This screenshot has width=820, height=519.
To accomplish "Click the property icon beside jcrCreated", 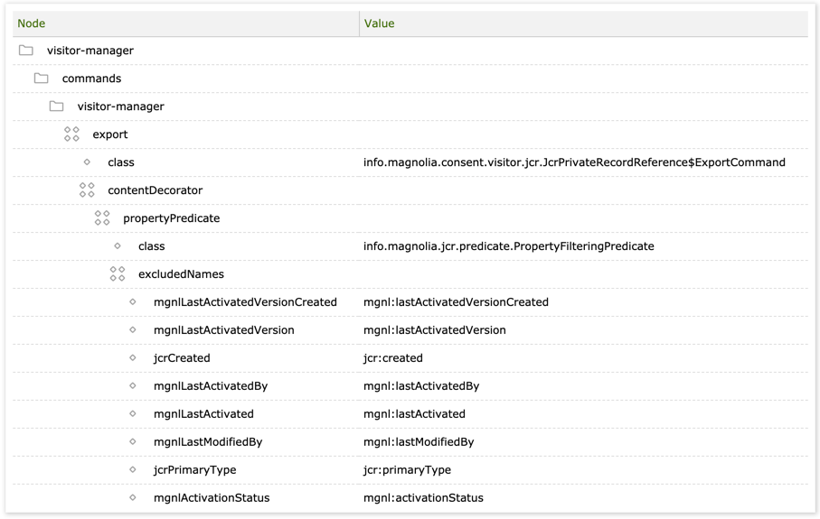I will (132, 357).
